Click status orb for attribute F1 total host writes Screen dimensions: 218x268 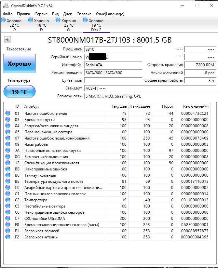pos(8,231)
